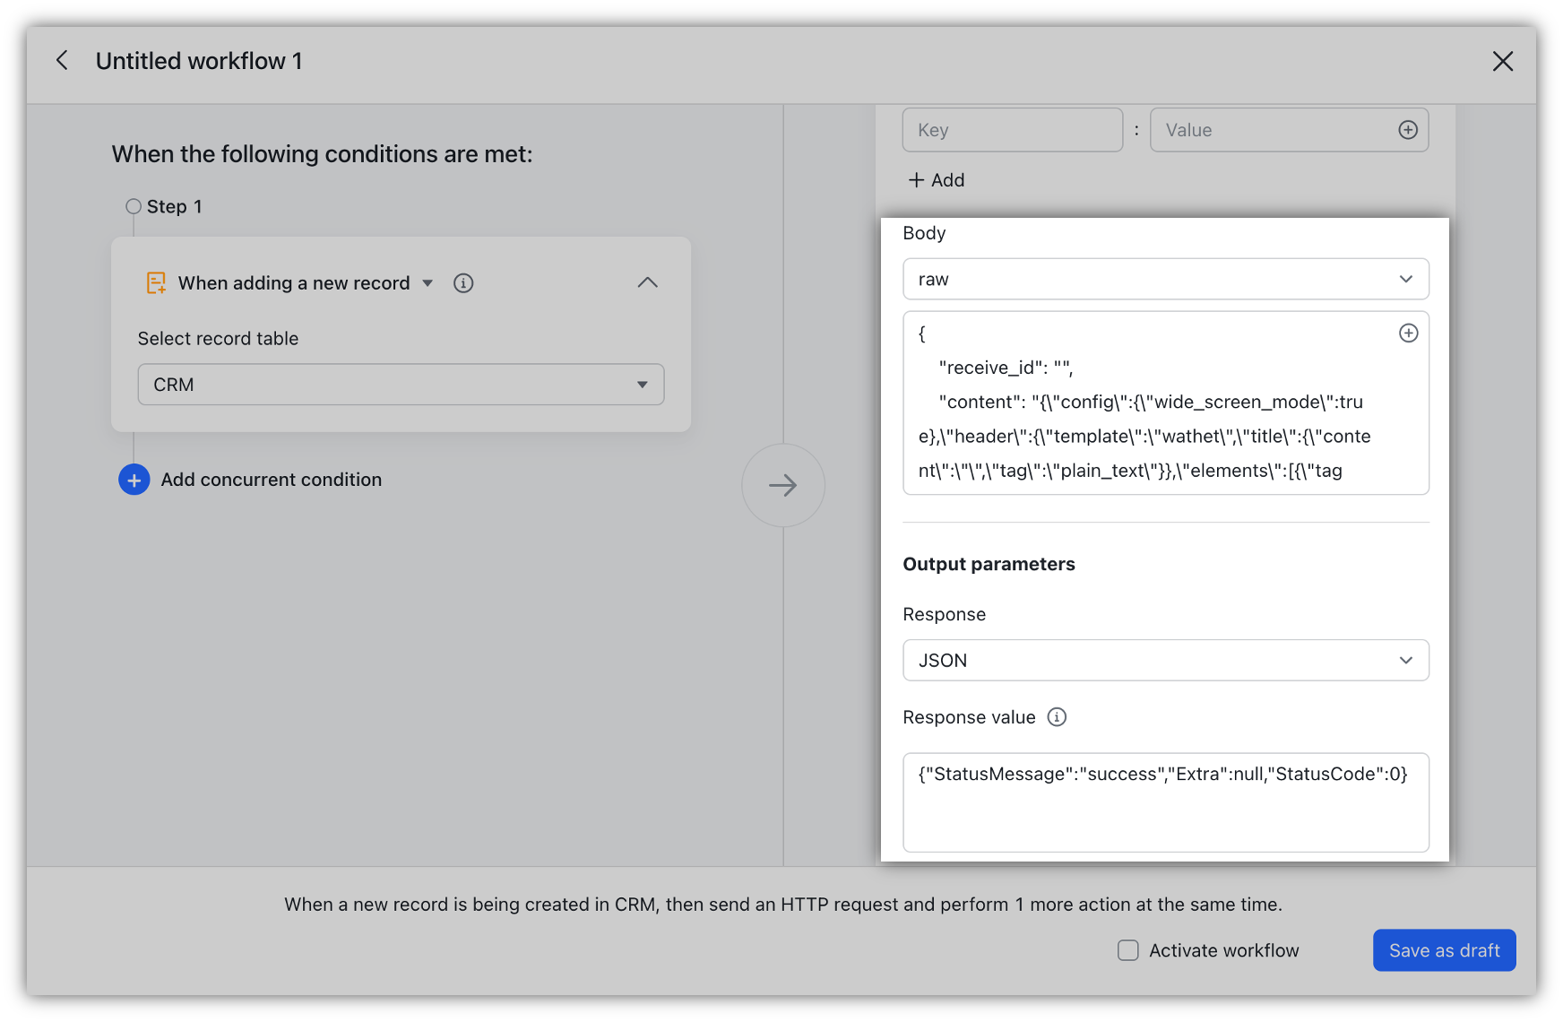Open the trigger type dropdown arrow
Viewport: 1563px width, 1022px height.
point(427,283)
